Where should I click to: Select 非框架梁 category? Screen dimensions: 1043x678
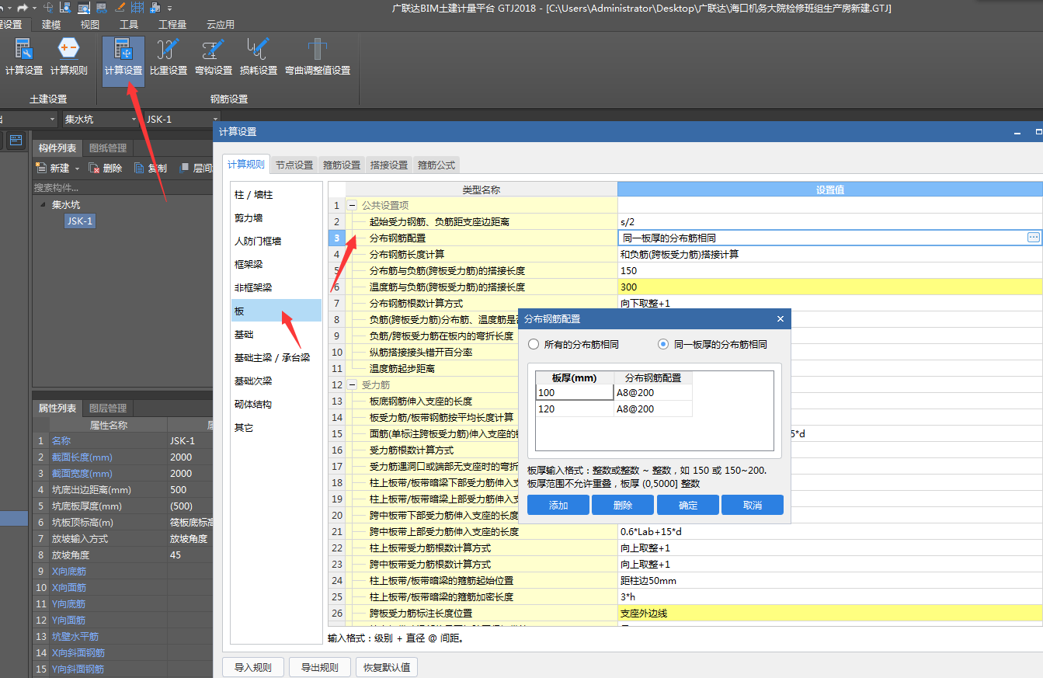pyautogui.click(x=276, y=287)
